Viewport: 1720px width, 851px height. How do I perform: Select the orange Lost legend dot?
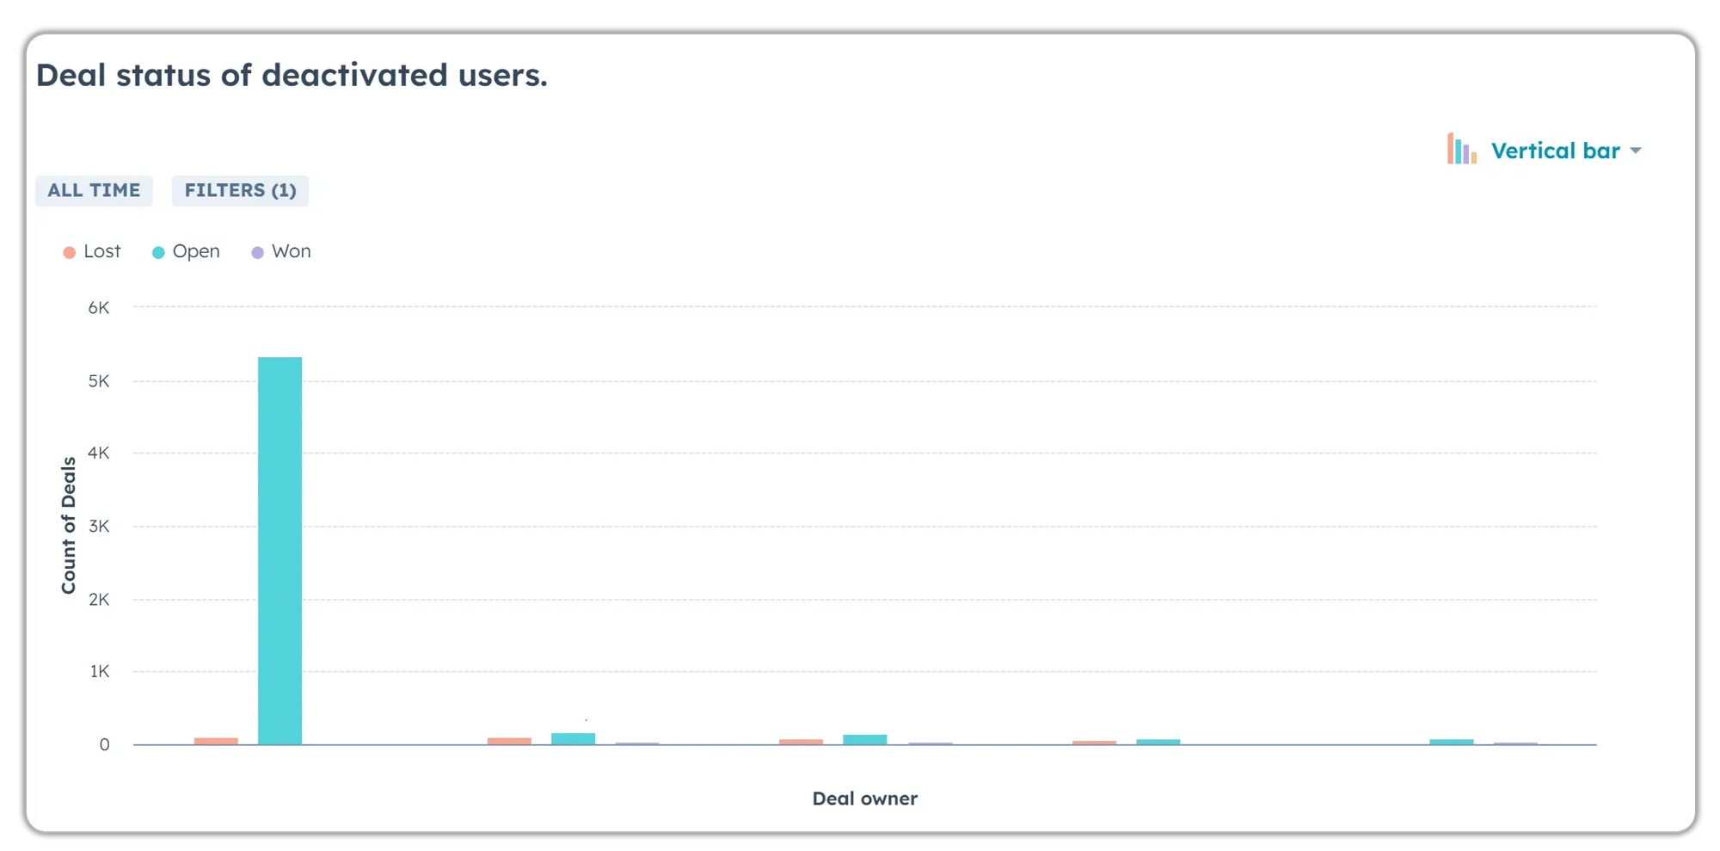[x=68, y=251]
